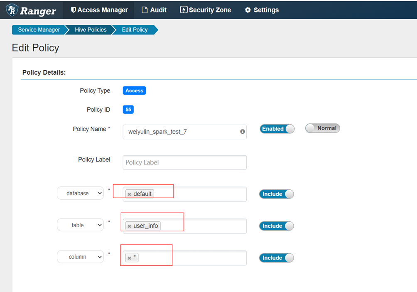Screen dimensions: 417x292
Task: Click the Settings gear icon
Action: [248, 10]
